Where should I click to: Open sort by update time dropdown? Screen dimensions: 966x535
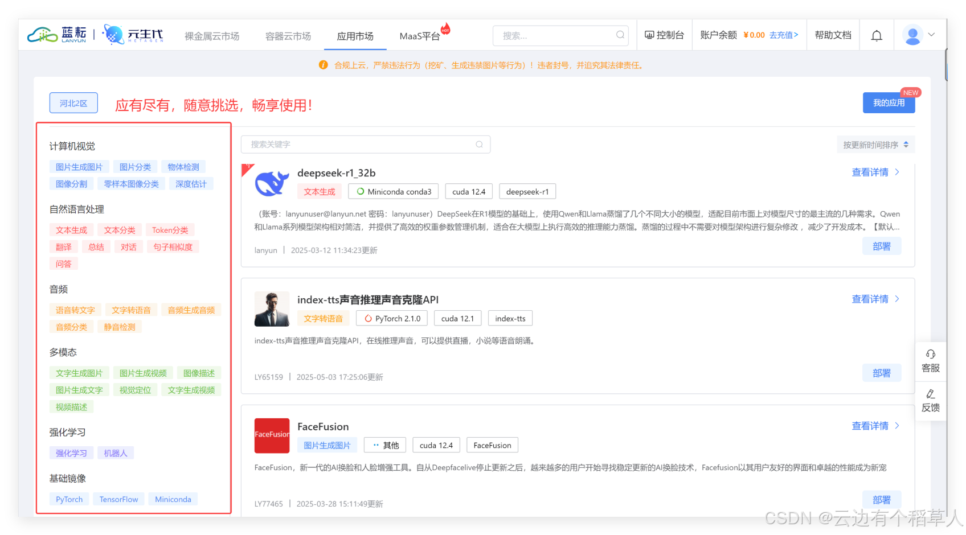[x=876, y=145]
